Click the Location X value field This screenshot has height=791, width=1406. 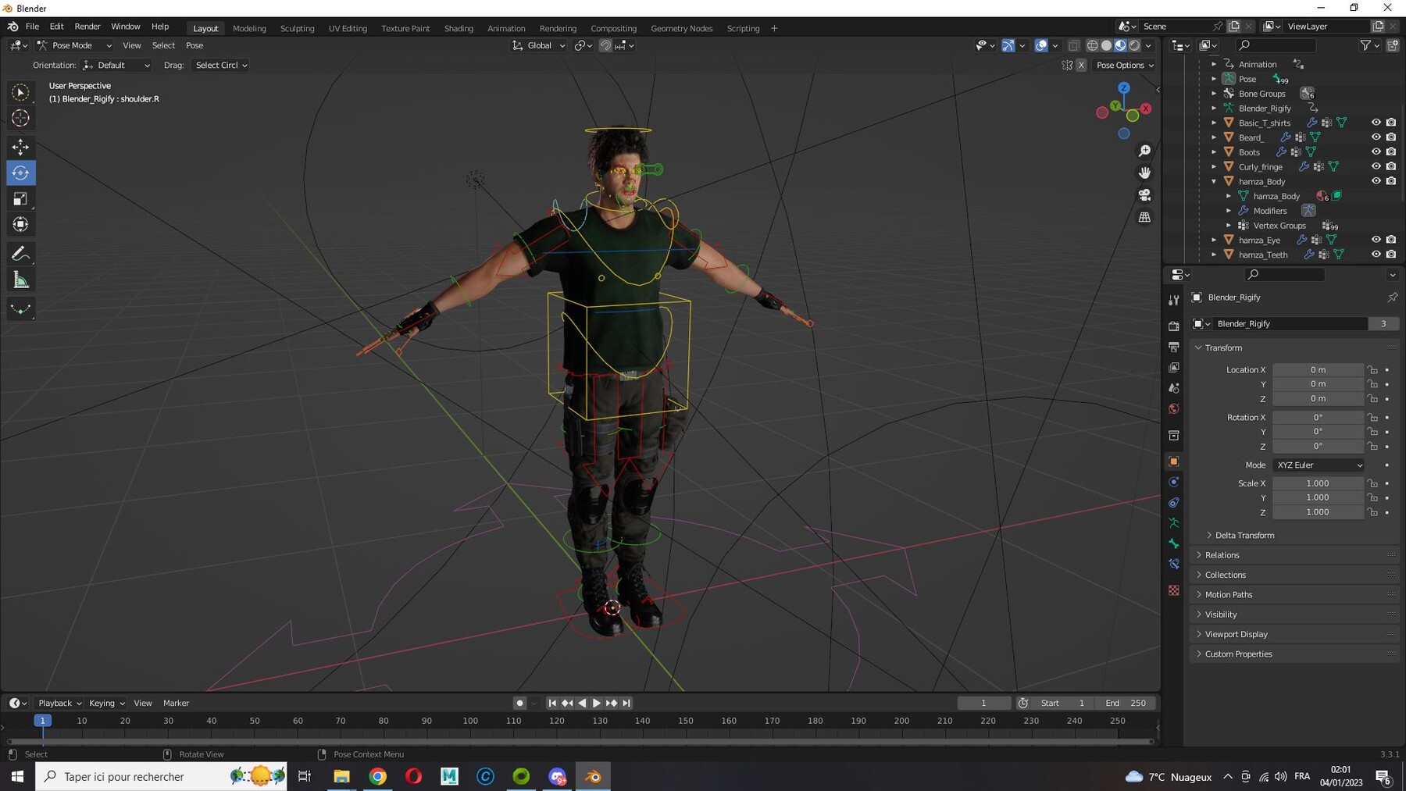coord(1317,369)
